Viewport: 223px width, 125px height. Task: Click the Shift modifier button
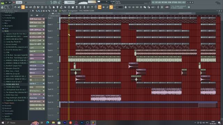[x=137, y=7]
